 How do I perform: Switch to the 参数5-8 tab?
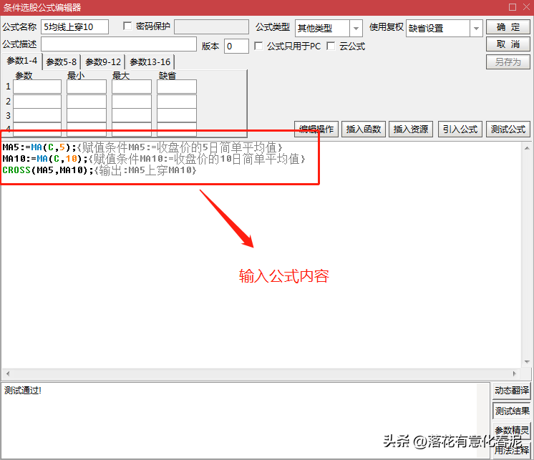coord(62,62)
